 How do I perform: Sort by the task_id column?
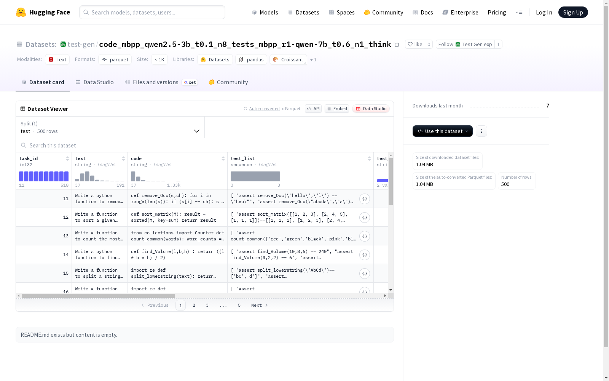click(x=67, y=158)
